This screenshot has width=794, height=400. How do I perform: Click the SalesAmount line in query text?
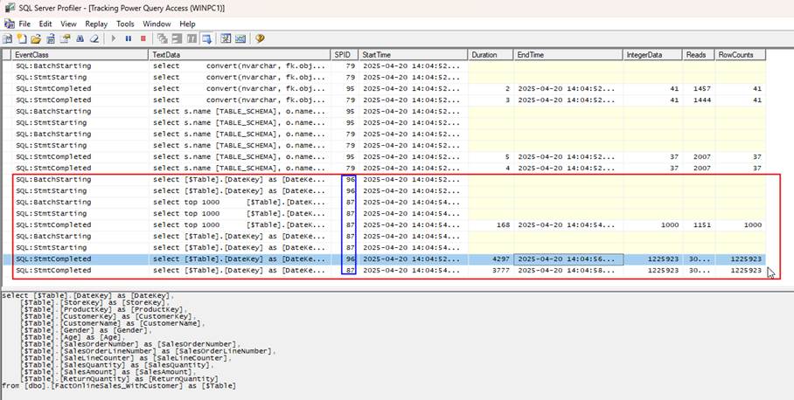(x=108, y=372)
